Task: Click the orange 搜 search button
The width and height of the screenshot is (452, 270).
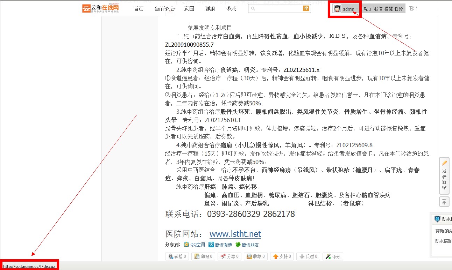Action: point(306,8)
